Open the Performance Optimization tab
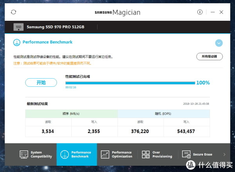 117,154
